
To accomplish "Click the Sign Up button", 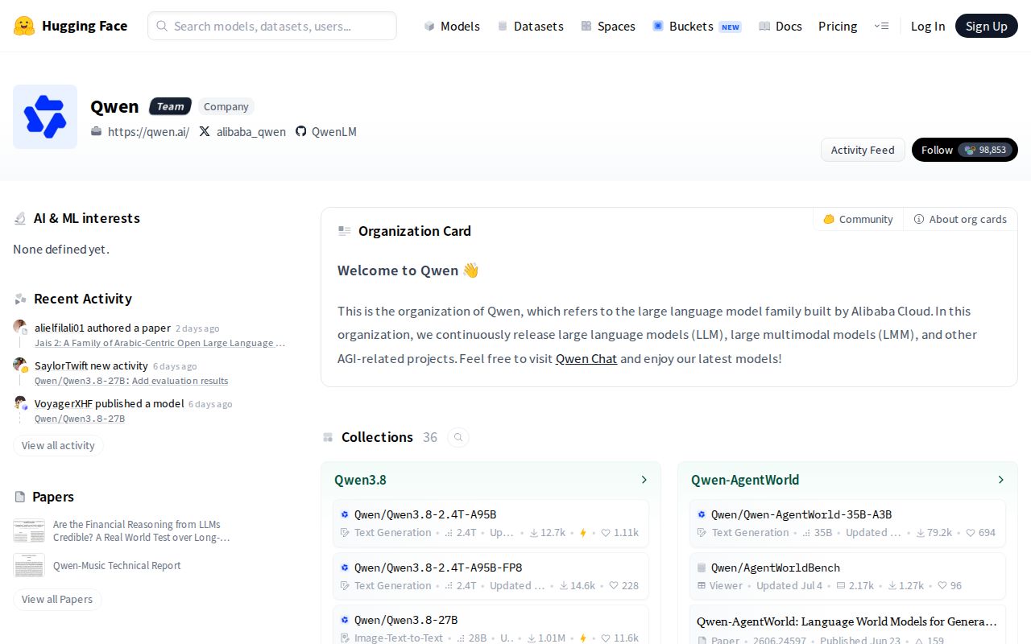I will coord(987,26).
